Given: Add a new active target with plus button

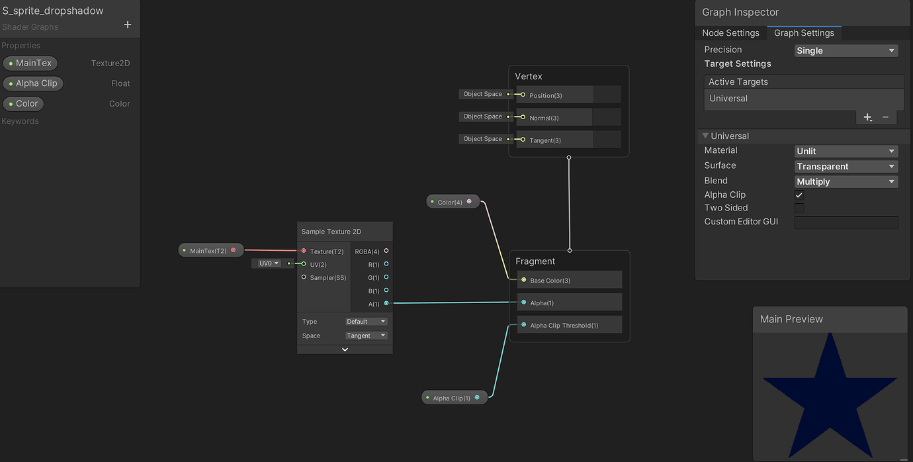Looking at the screenshot, I should [867, 117].
